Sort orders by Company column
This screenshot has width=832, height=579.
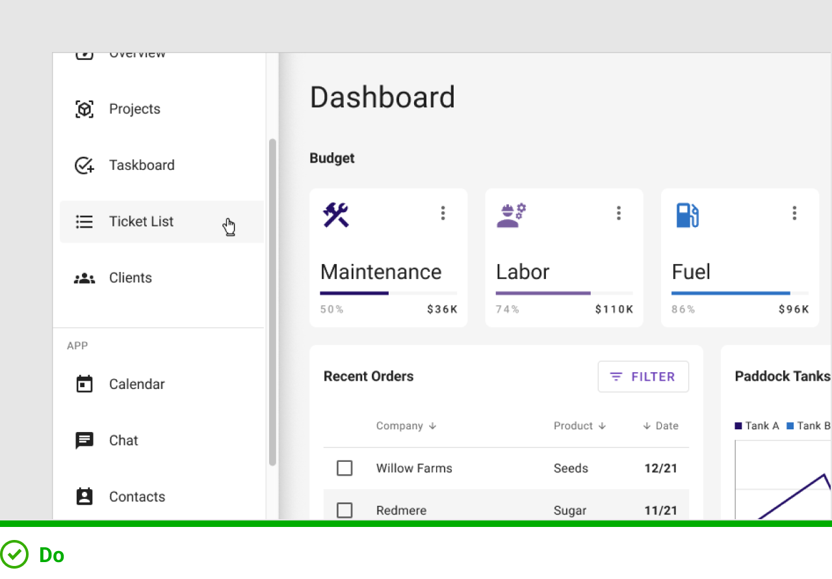pyautogui.click(x=406, y=426)
